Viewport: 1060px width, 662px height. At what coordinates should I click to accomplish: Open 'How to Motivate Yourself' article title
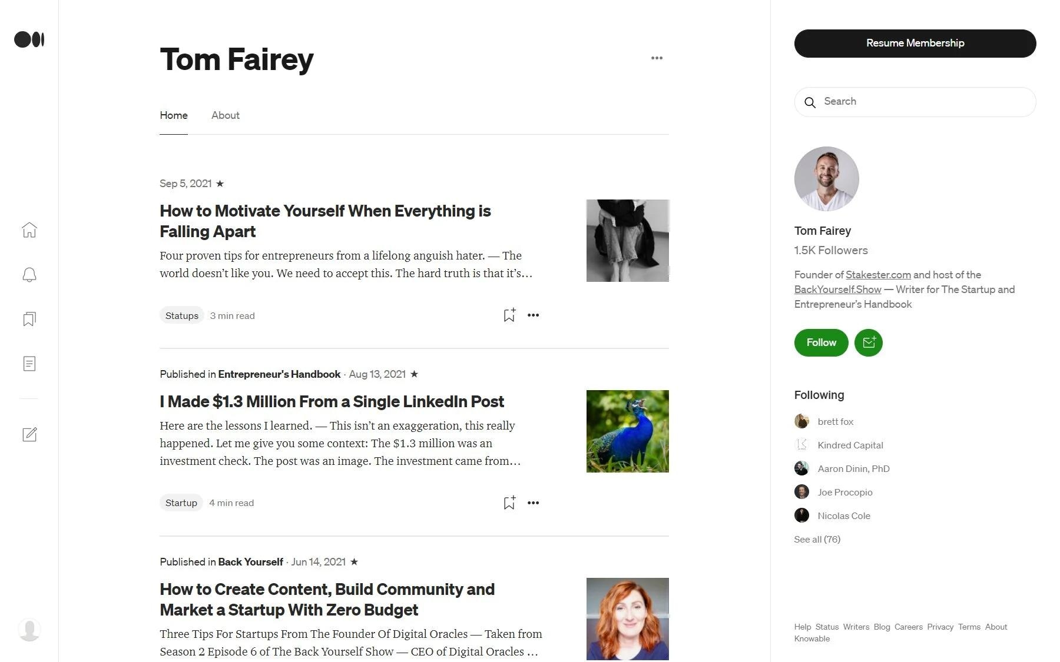pos(325,221)
